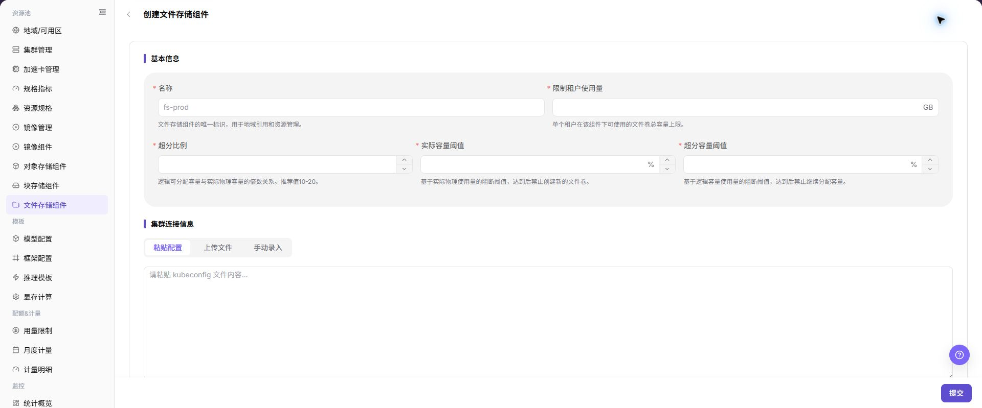Focus the 名称 input field

tap(351, 107)
